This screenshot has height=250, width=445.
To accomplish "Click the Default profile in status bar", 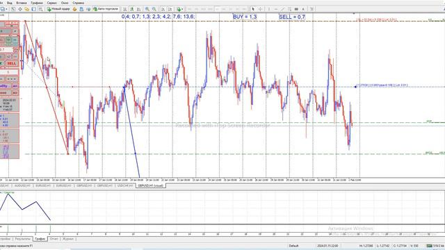I will [293, 246].
